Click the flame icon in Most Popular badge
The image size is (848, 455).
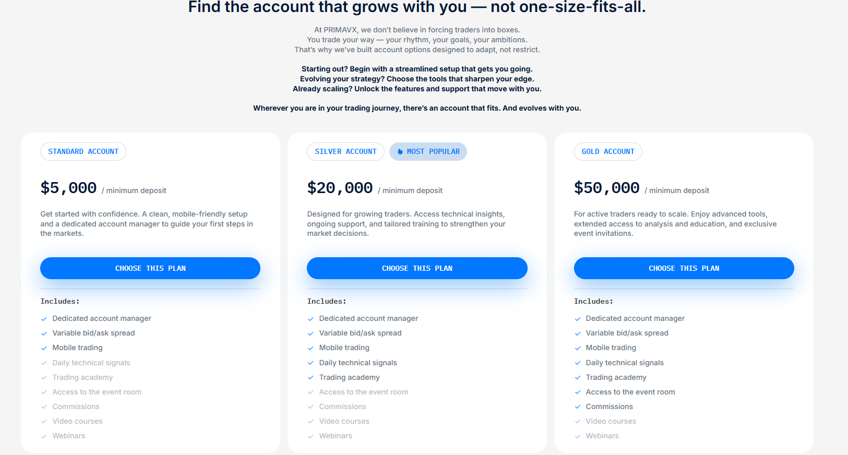[x=400, y=152]
